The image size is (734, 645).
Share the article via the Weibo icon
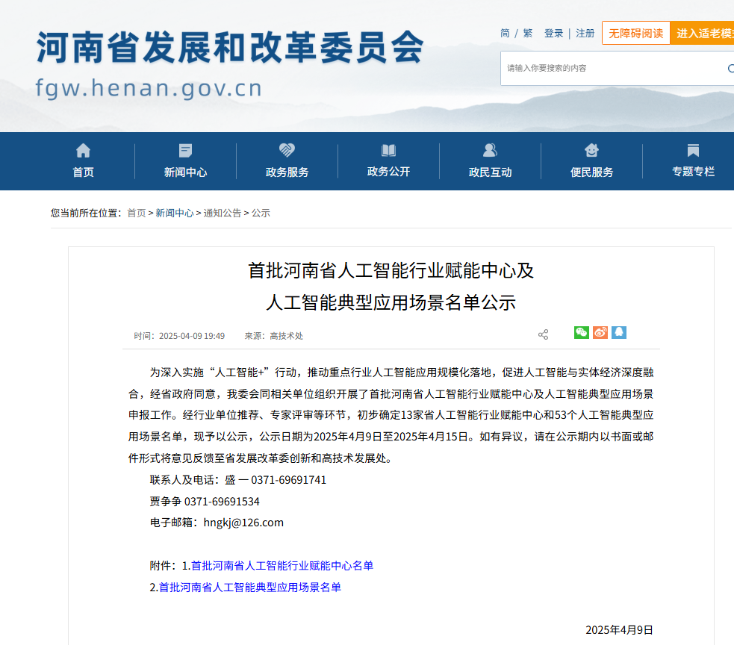point(600,333)
